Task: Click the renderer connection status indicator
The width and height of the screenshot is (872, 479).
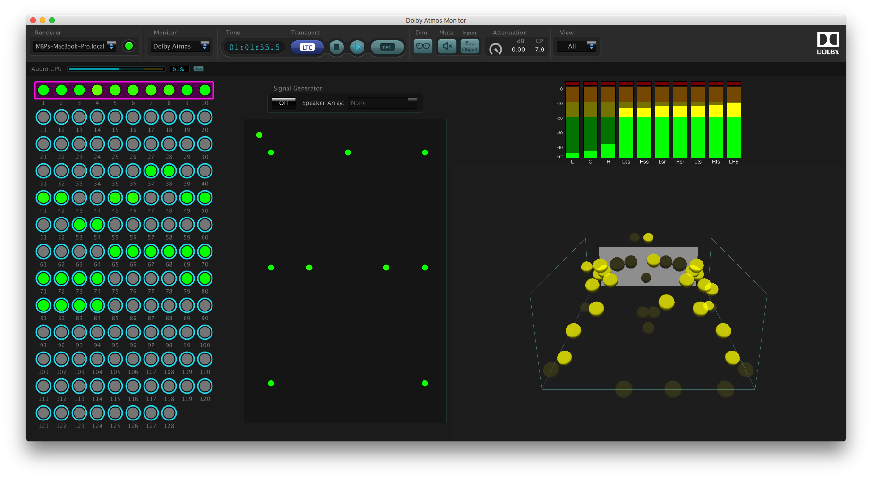Action: click(128, 46)
